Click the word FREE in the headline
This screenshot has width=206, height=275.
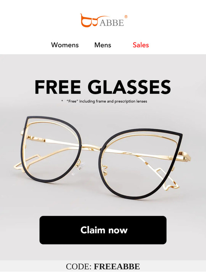point(58,87)
